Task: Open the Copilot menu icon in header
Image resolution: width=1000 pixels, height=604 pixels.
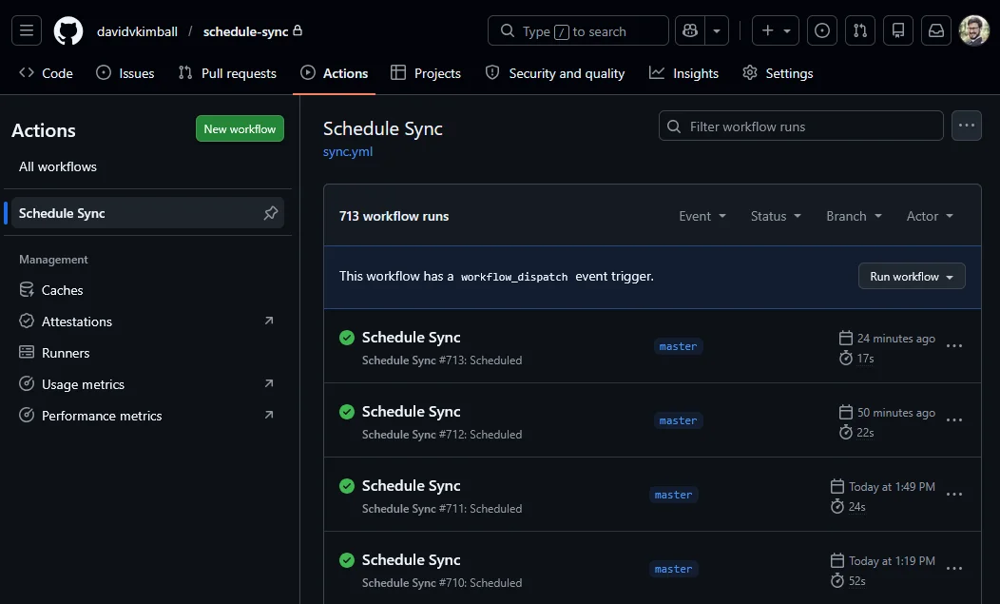Action: (x=689, y=30)
